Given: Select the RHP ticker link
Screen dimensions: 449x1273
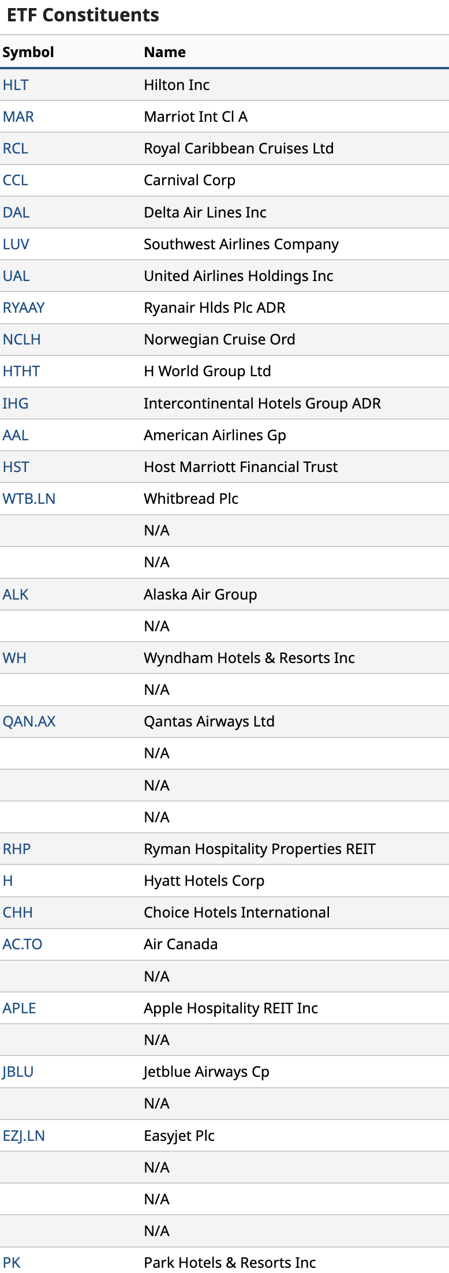Looking at the screenshot, I should pos(17,849).
